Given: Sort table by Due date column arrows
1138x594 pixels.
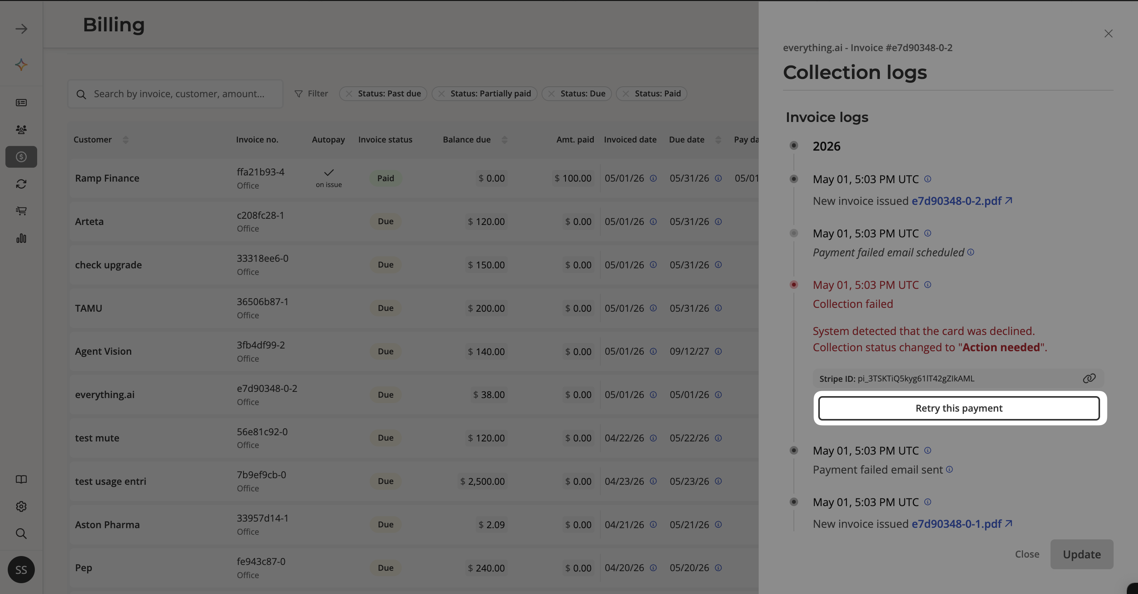Looking at the screenshot, I should (718, 140).
